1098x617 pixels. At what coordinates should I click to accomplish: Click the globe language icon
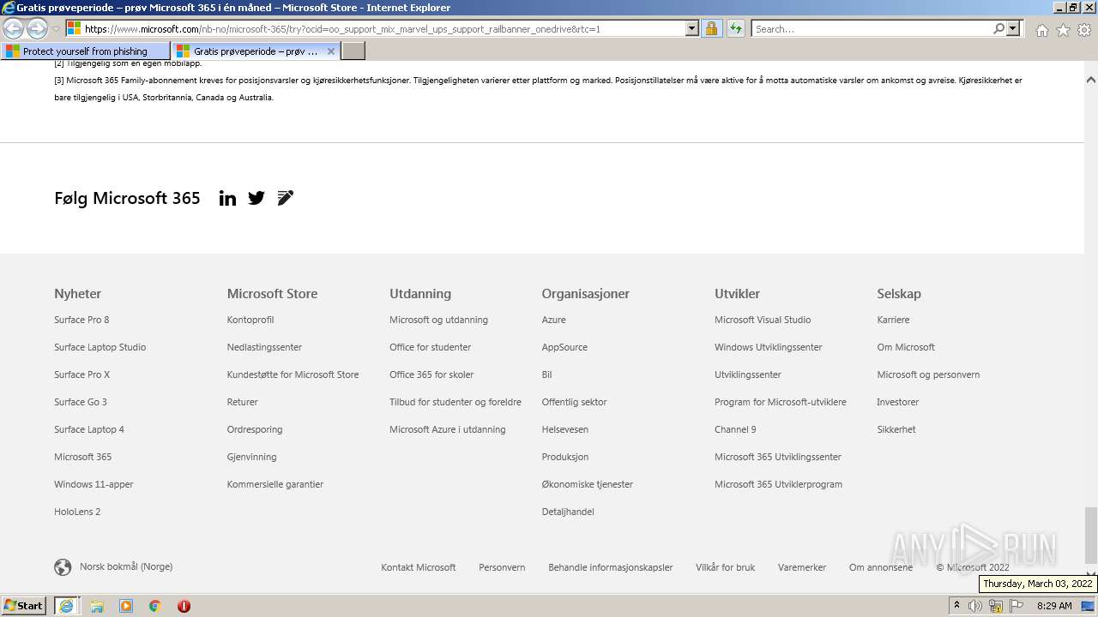[63, 567]
